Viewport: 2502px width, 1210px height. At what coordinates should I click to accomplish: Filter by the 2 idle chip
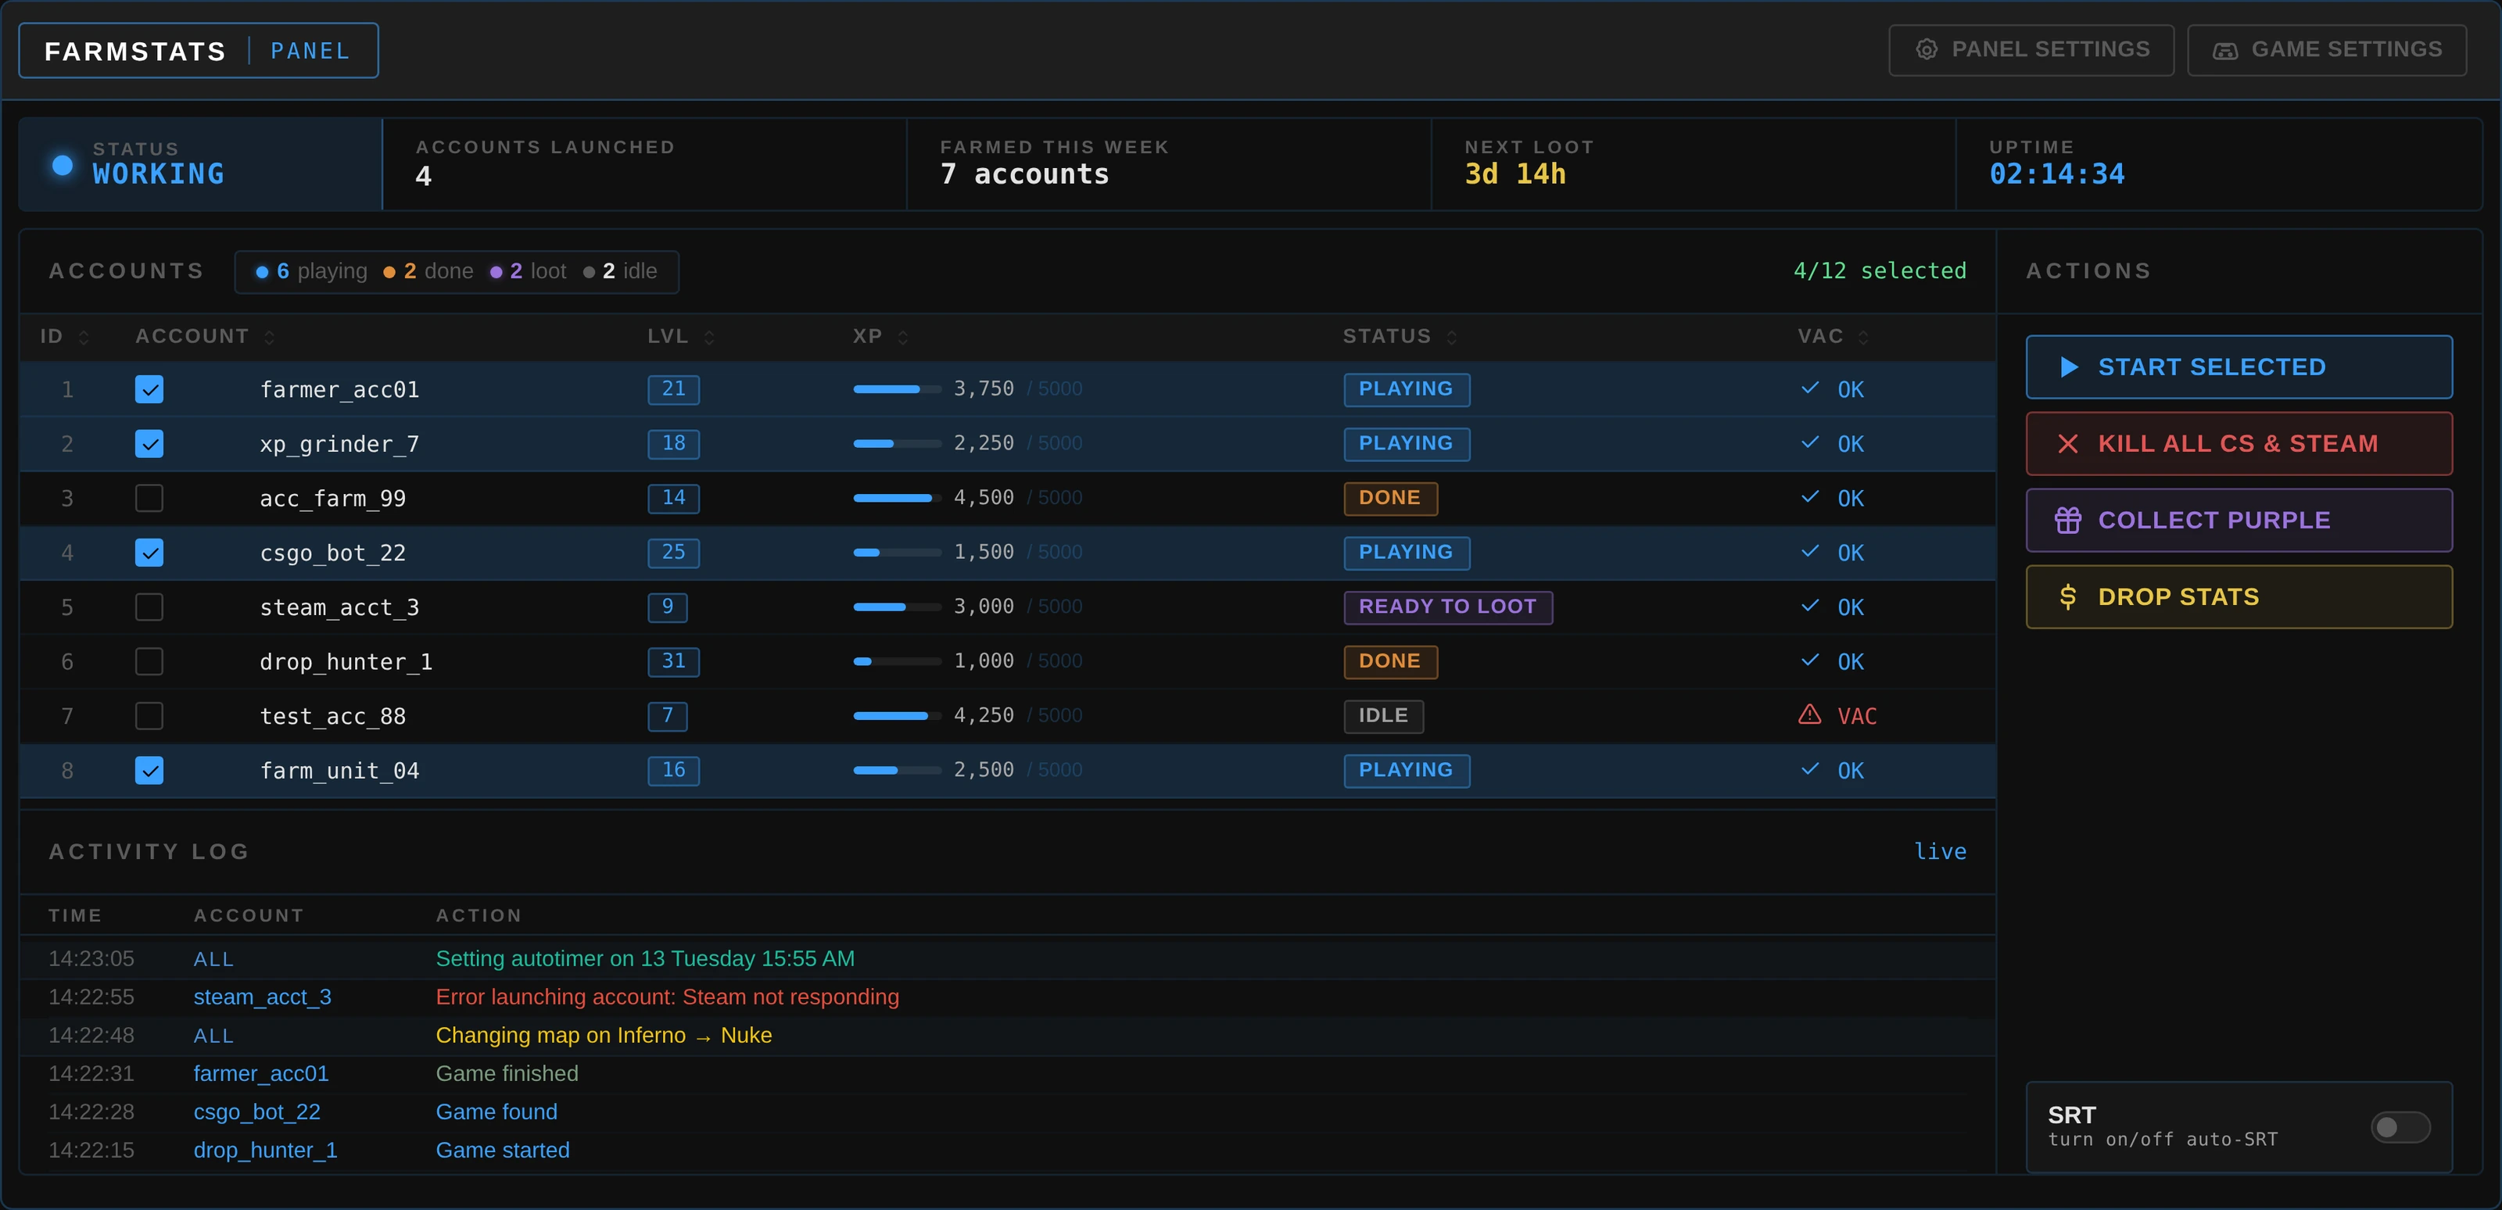tap(620, 272)
